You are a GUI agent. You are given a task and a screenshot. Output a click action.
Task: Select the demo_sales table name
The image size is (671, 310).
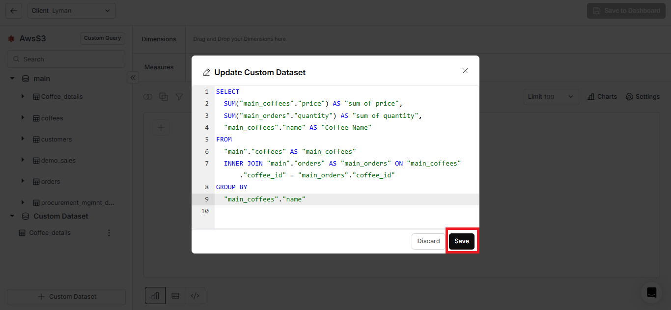tap(58, 161)
